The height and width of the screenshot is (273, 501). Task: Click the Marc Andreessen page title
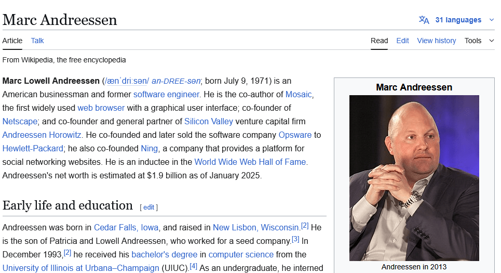pos(60,20)
